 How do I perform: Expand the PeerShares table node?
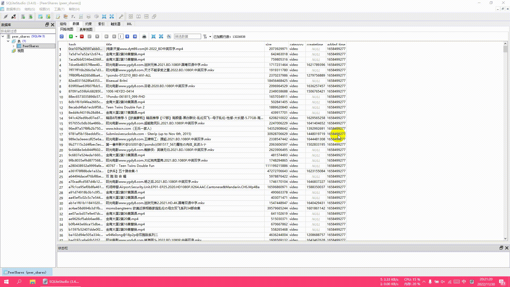click(x=14, y=46)
